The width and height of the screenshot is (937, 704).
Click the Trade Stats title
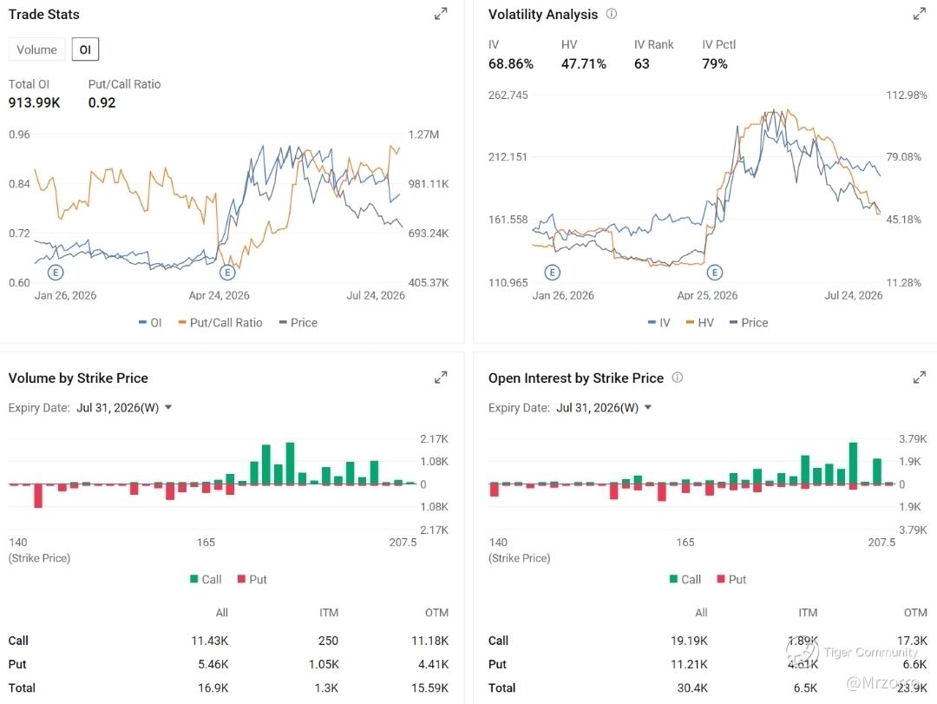(43, 15)
